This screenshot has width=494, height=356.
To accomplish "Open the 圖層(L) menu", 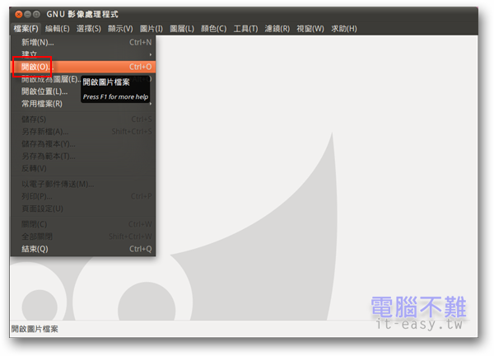I will click(x=182, y=29).
